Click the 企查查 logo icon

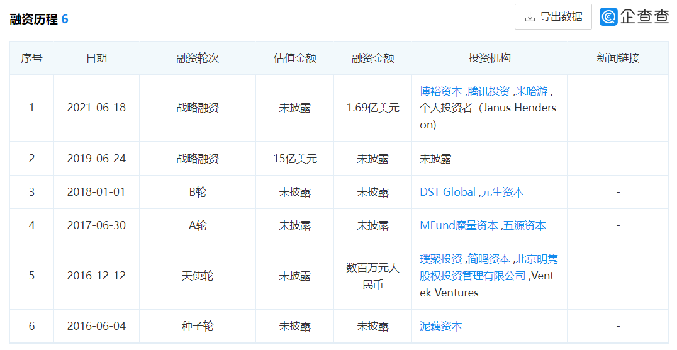pos(608,17)
